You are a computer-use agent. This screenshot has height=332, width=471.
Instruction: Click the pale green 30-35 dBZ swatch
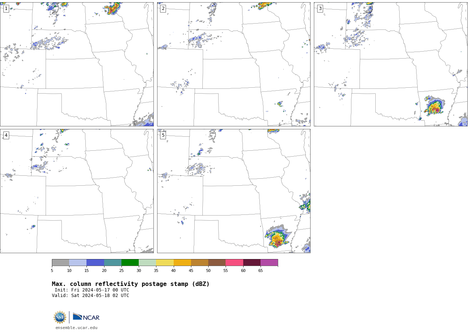pyautogui.click(x=148, y=263)
